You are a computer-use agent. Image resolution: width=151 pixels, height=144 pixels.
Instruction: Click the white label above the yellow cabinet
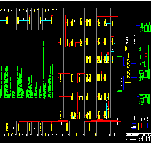pyautogui.click(x=128, y=40)
